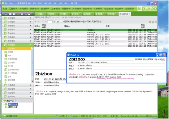Select the 通知中心 tab in the sidebar
The image size is (169, 119).
tap(9, 101)
